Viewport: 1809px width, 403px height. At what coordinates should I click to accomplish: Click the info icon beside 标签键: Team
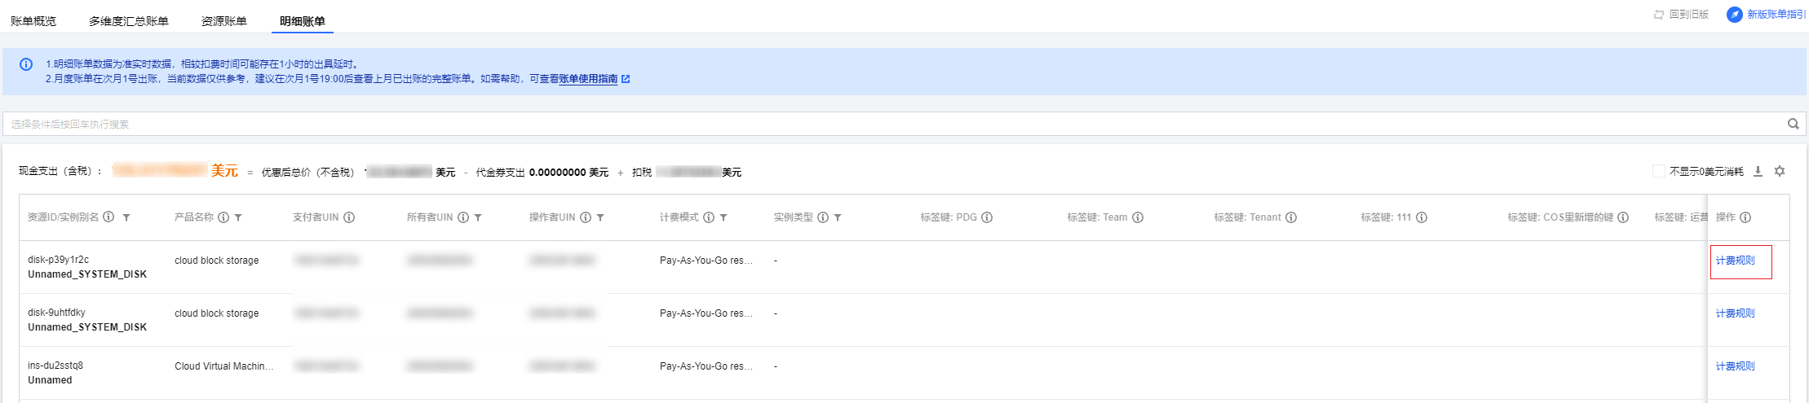tap(1138, 217)
